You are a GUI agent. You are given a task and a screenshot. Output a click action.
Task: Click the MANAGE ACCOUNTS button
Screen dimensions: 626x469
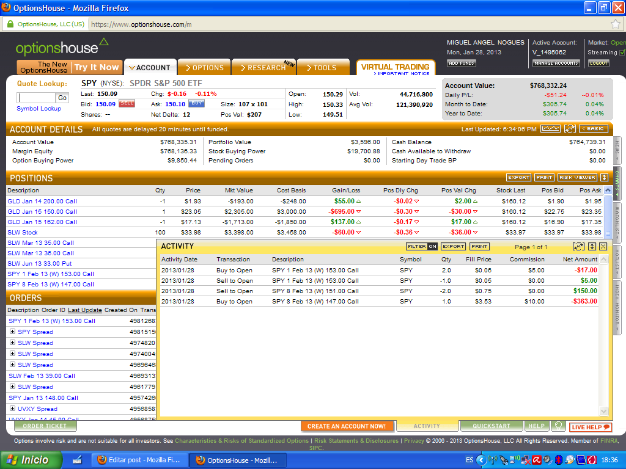pyautogui.click(x=556, y=63)
